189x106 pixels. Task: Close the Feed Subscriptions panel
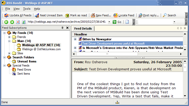tap(67, 28)
